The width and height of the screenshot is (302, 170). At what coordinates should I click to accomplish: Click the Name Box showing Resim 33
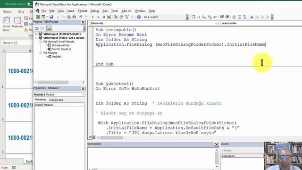coord(17,43)
